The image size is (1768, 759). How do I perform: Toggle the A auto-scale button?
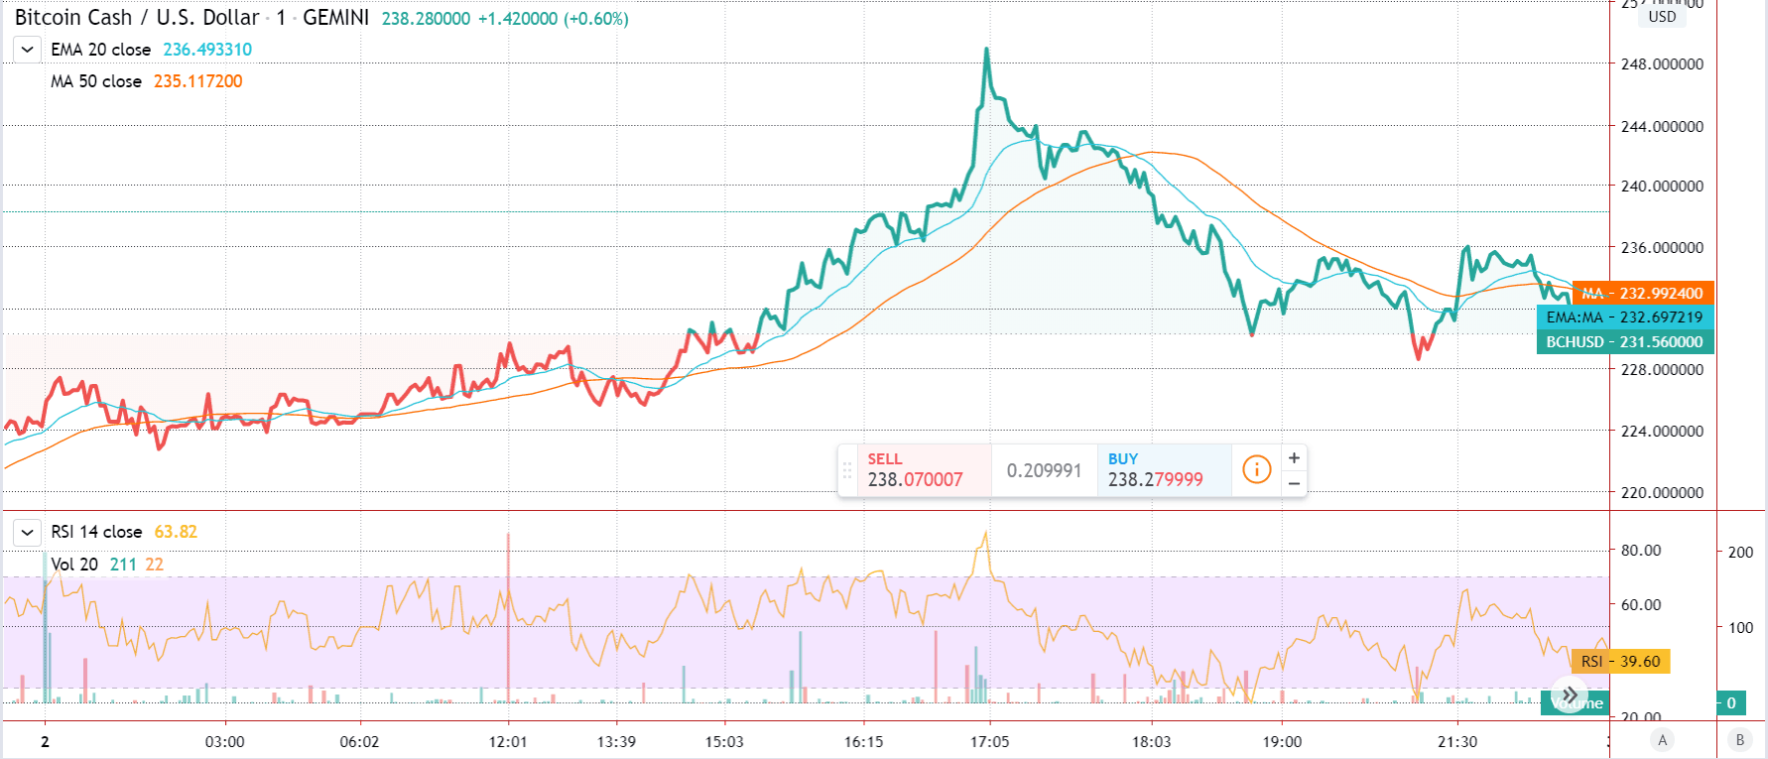(x=1663, y=739)
